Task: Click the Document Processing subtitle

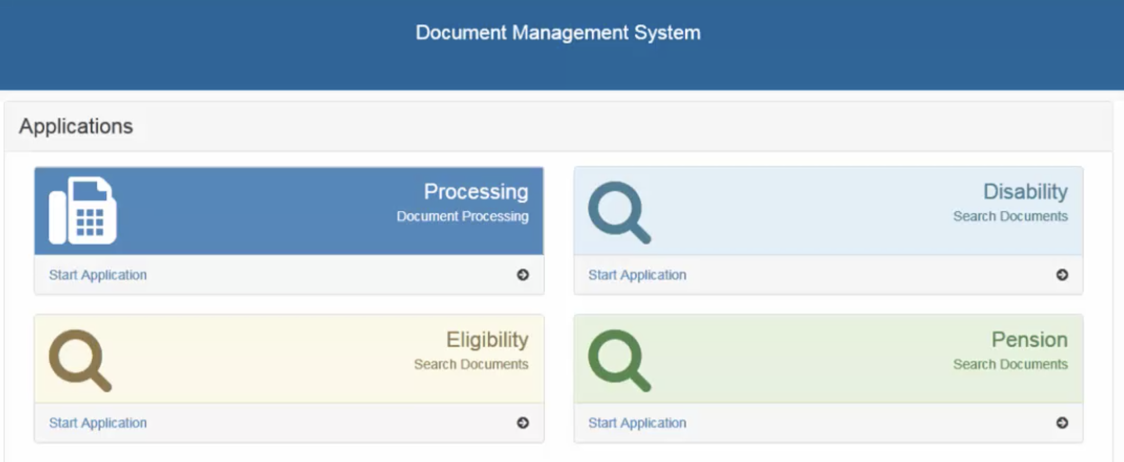Action: pyautogui.click(x=462, y=216)
